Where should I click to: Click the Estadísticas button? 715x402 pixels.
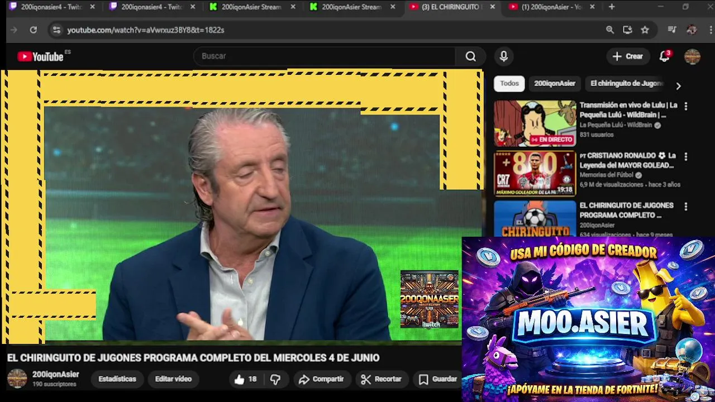(x=117, y=379)
